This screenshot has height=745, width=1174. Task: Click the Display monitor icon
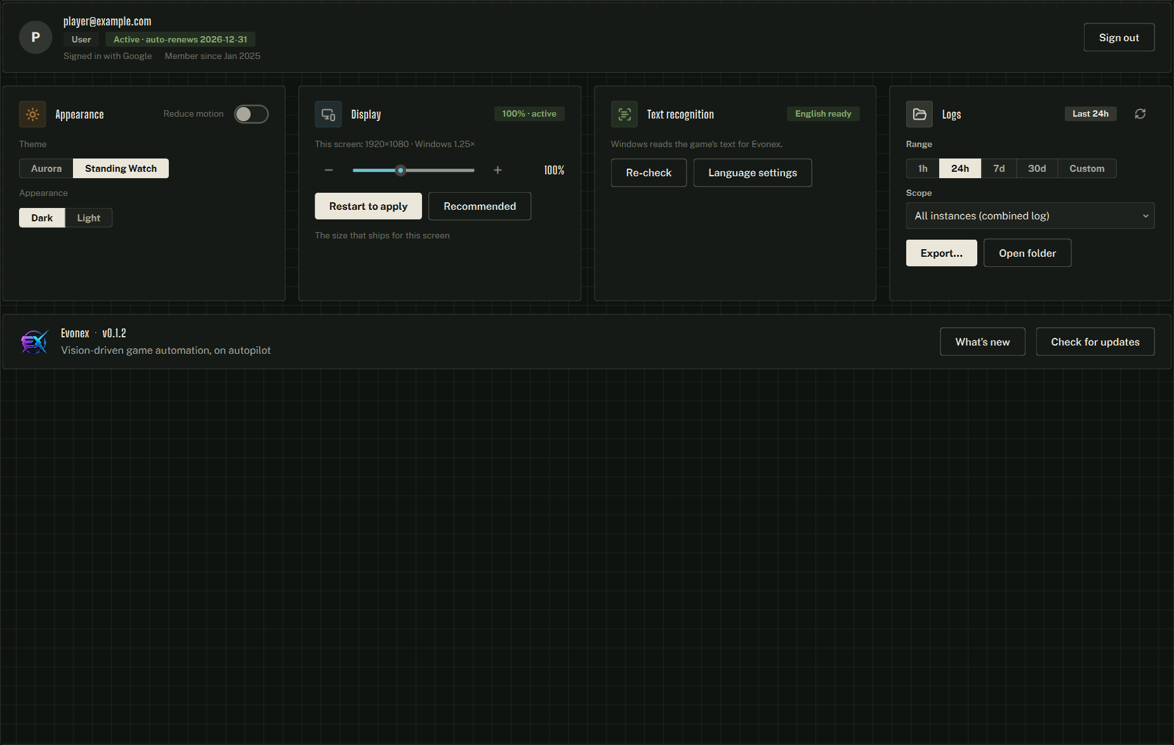328,114
